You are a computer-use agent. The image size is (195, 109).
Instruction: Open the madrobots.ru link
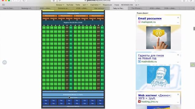pos(149,61)
